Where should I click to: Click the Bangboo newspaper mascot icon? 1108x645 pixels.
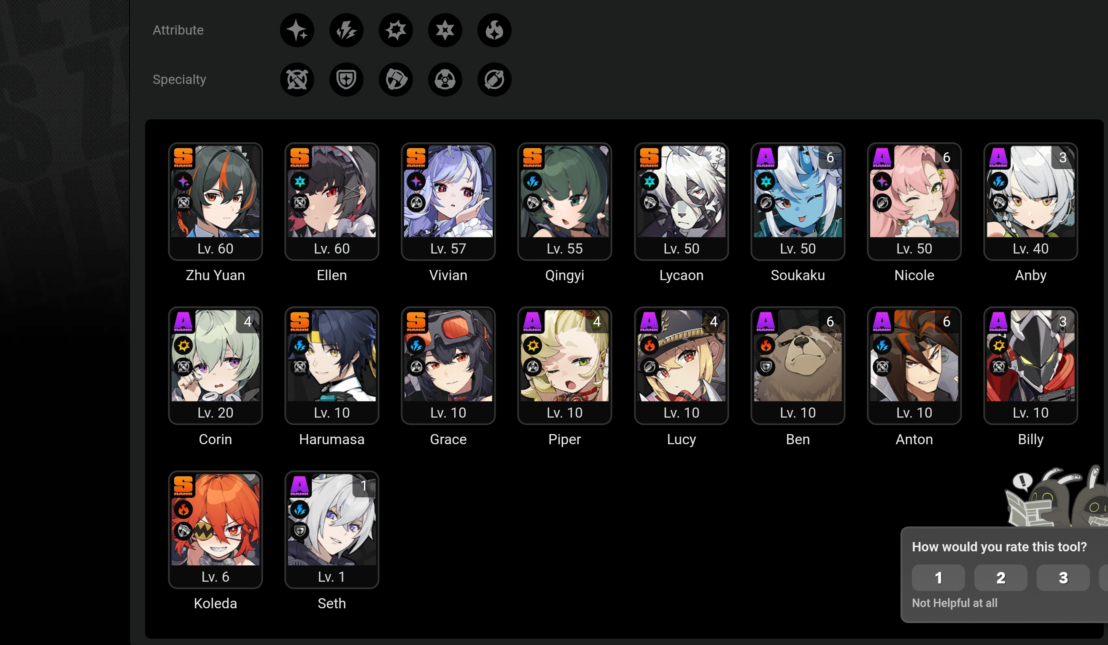tap(1055, 497)
